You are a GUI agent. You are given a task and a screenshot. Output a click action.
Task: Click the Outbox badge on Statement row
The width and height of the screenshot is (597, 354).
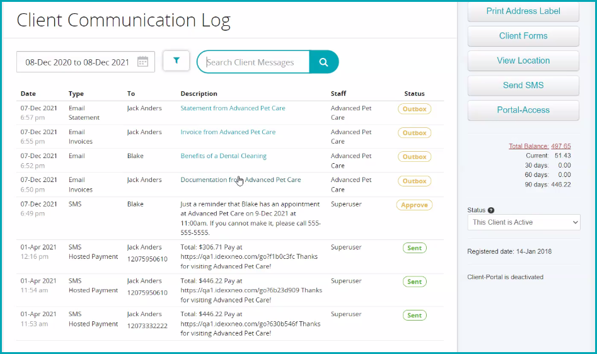[414, 109]
